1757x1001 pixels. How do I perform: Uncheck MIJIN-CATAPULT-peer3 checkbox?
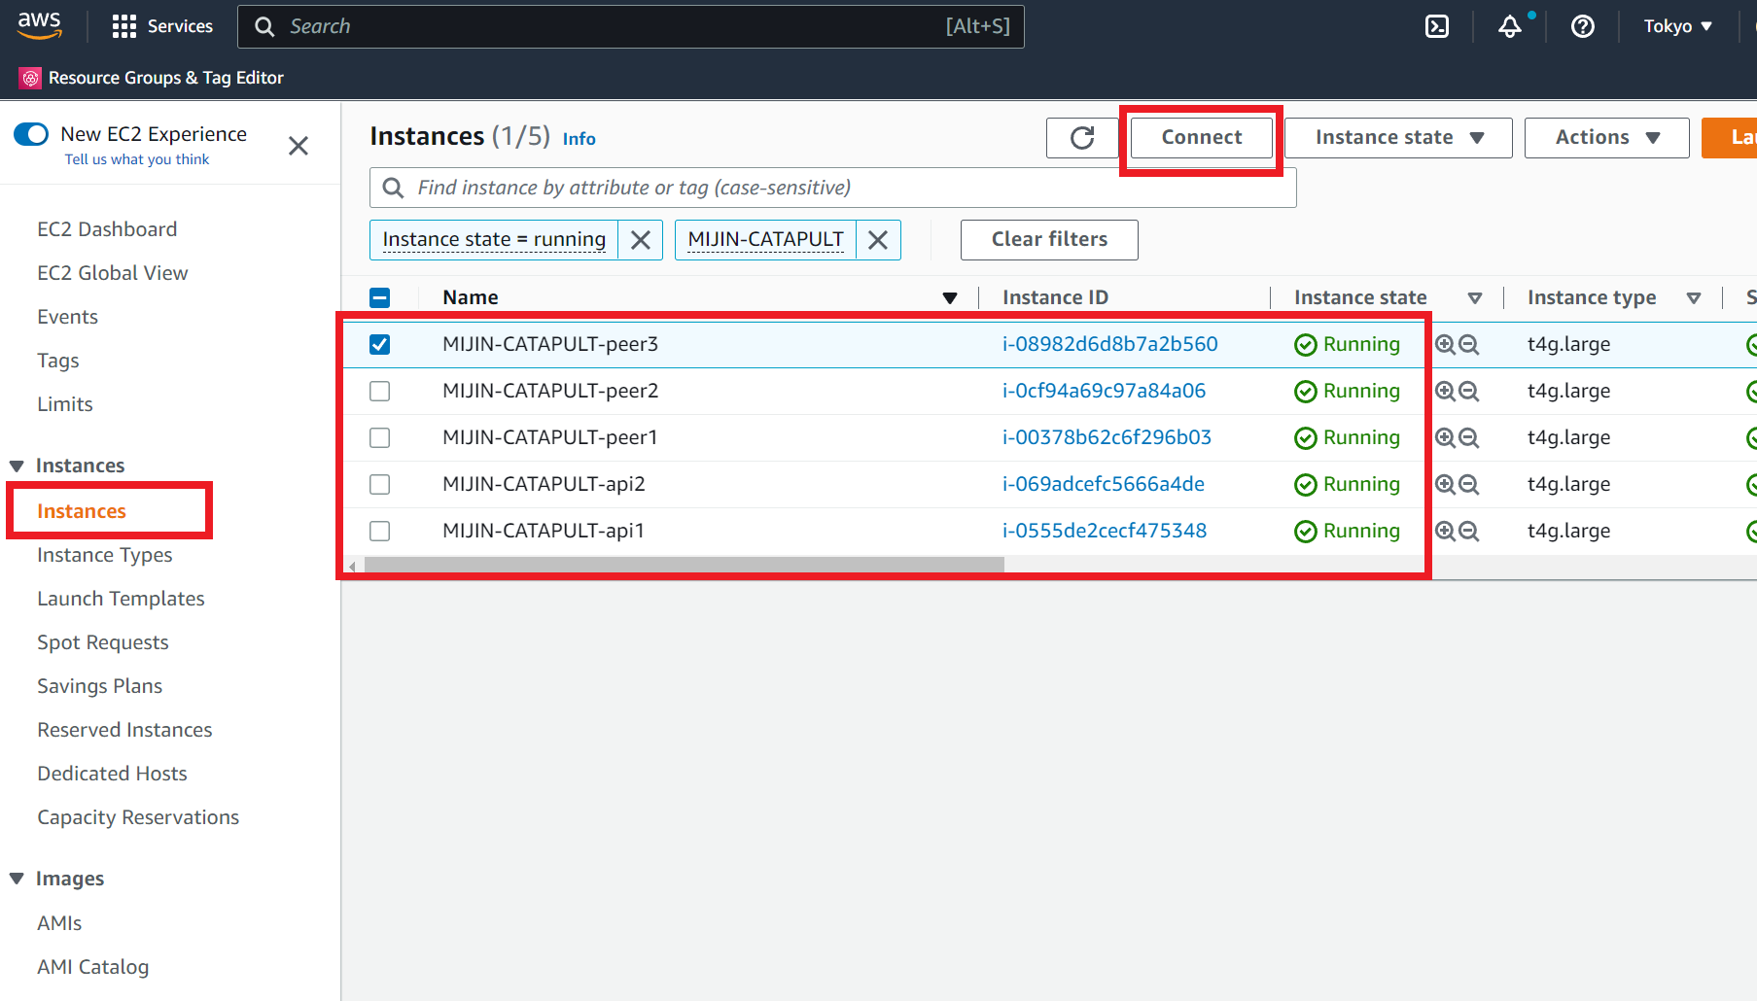(x=380, y=344)
